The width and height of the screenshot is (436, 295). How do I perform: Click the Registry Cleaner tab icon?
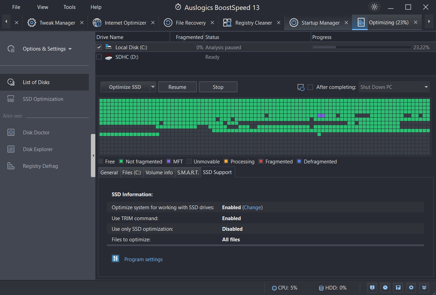click(227, 23)
